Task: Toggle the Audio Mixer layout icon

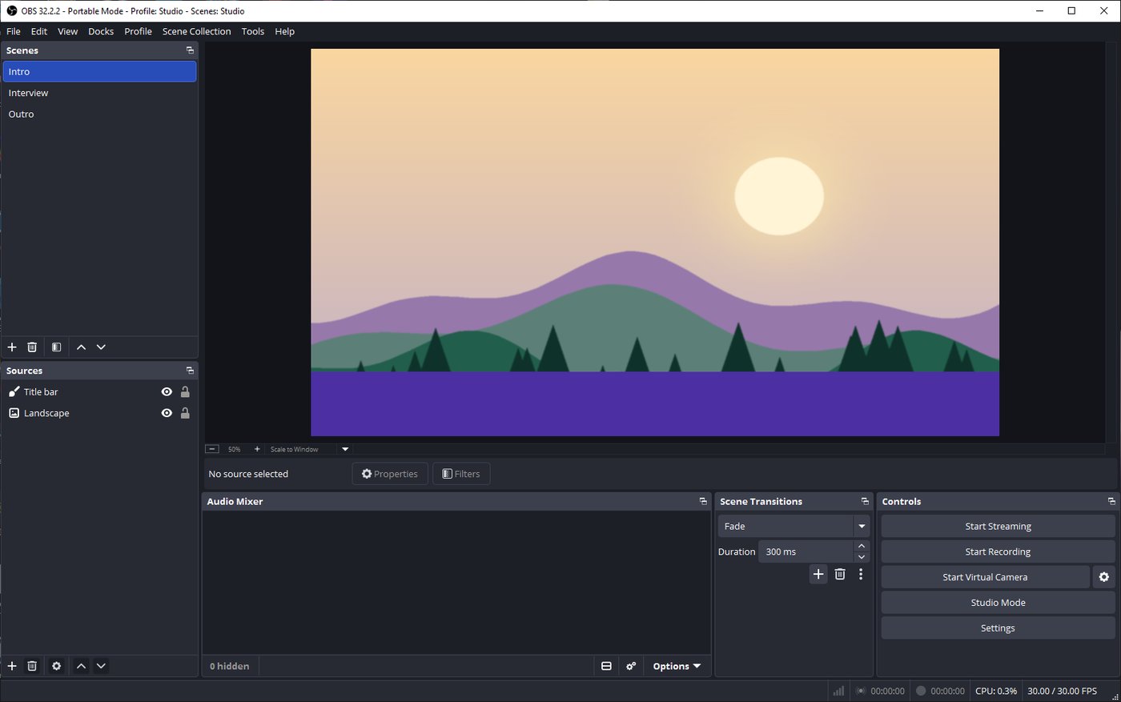Action: 606,666
